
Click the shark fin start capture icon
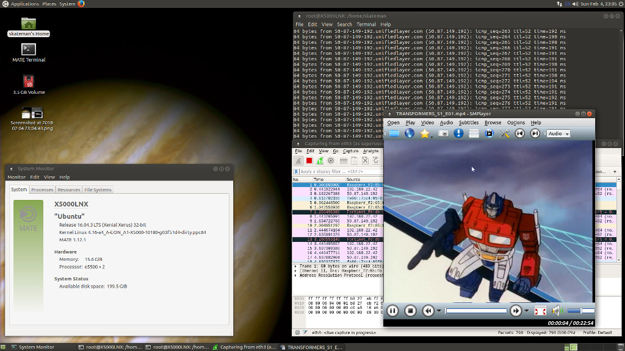pyautogui.click(x=298, y=161)
